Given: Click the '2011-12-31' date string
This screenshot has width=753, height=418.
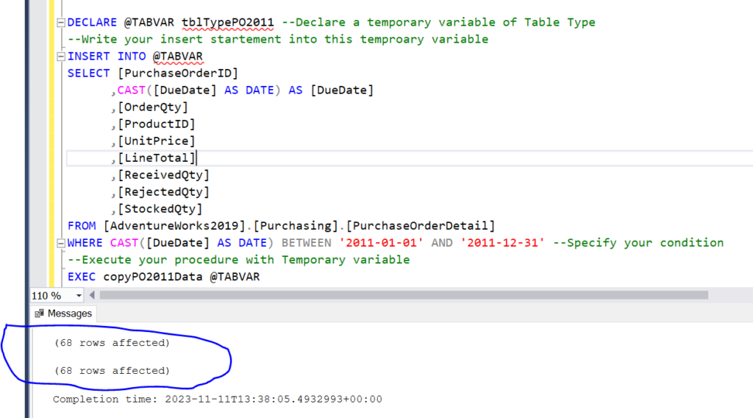Looking at the screenshot, I should point(503,243).
